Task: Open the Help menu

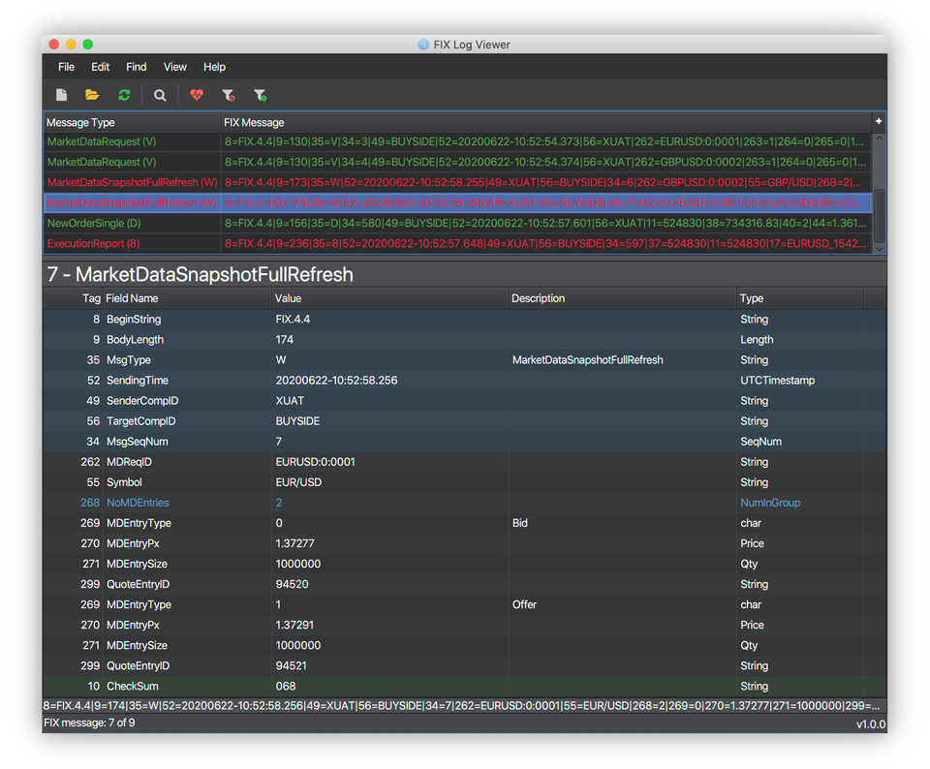Action: point(214,67)
